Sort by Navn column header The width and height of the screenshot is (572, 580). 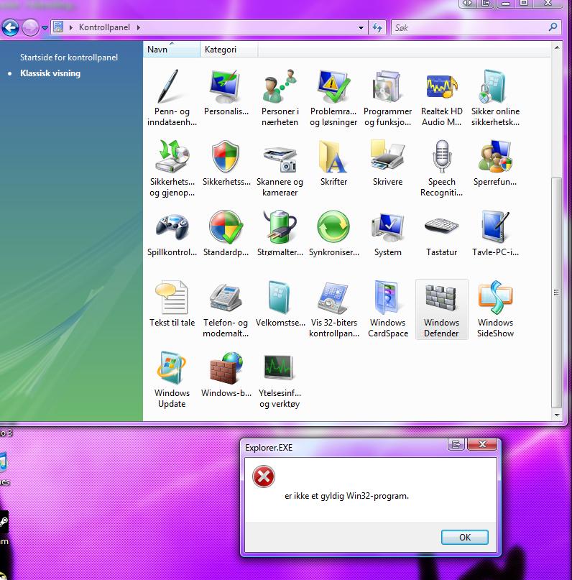172,49
